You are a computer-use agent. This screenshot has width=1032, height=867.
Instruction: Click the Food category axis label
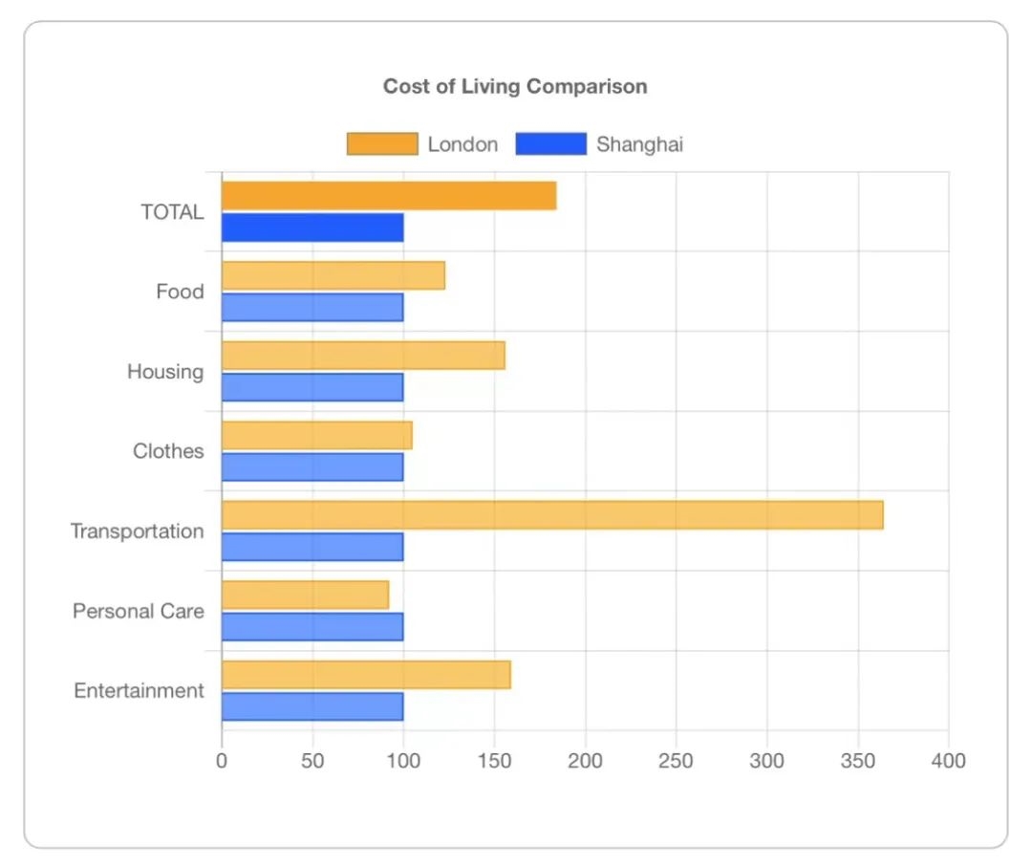point(180,292)
